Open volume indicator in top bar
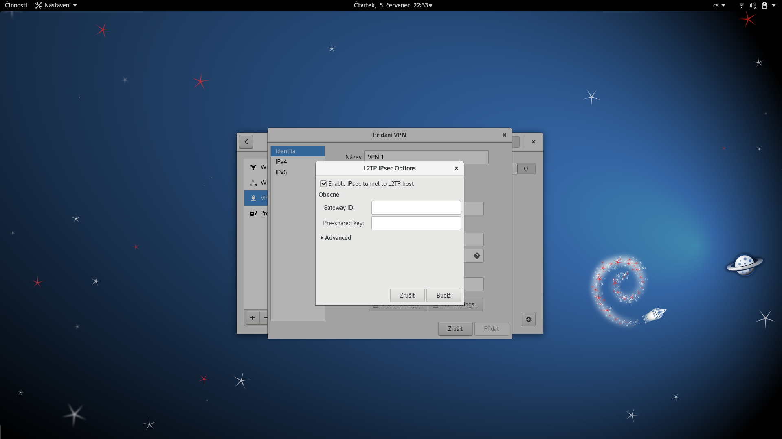 click(753, 5)
